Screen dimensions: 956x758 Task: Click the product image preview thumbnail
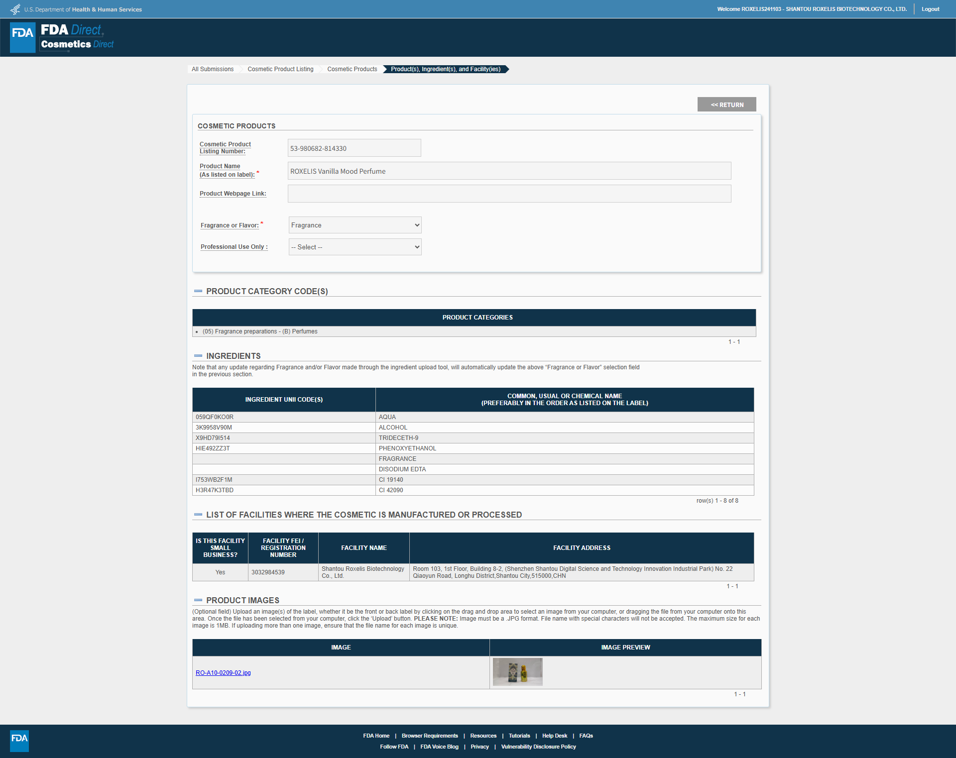tap(518, 672)
